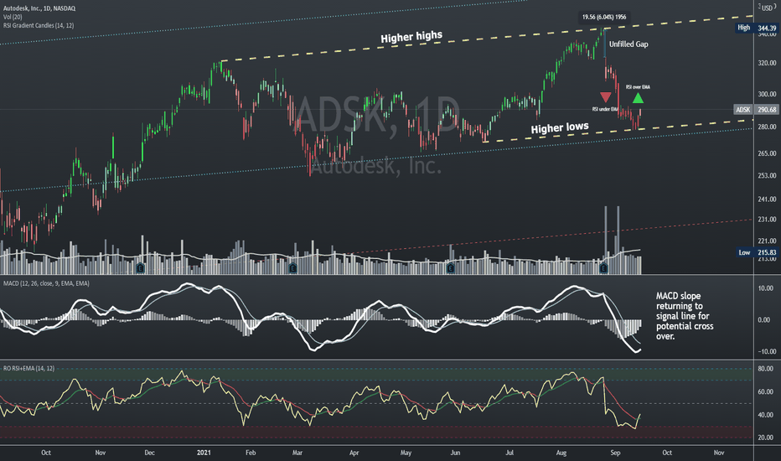Click the Dec label on time axis

click(x=149, y=453)
